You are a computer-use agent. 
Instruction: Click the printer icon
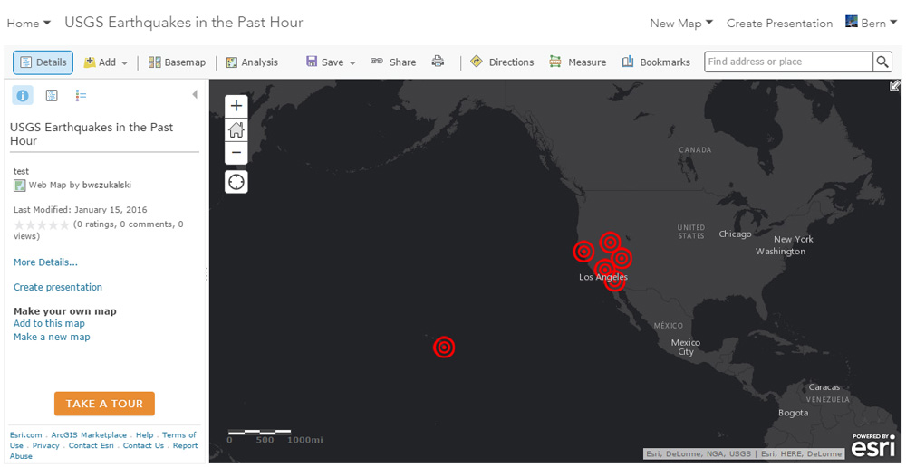[438, 62]
